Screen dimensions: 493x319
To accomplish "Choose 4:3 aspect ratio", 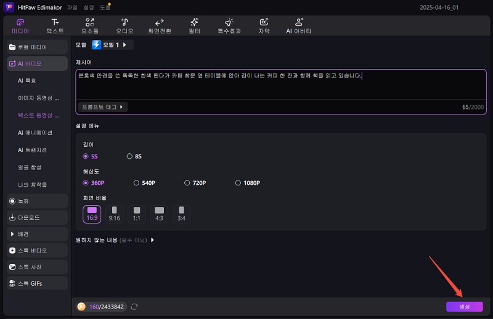I will point(159,214).
